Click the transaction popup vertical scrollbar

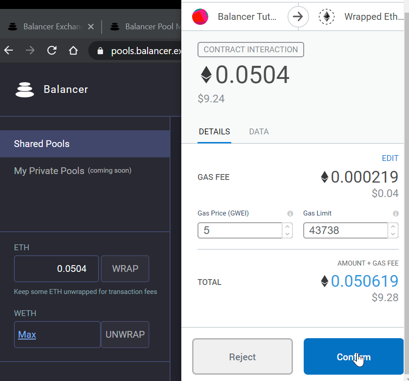406,193
